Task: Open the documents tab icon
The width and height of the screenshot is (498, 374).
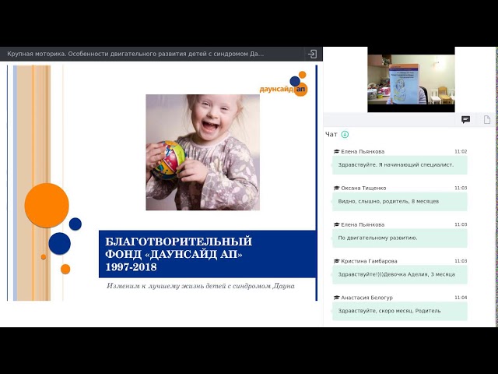Action: click(x=487, y=119)
